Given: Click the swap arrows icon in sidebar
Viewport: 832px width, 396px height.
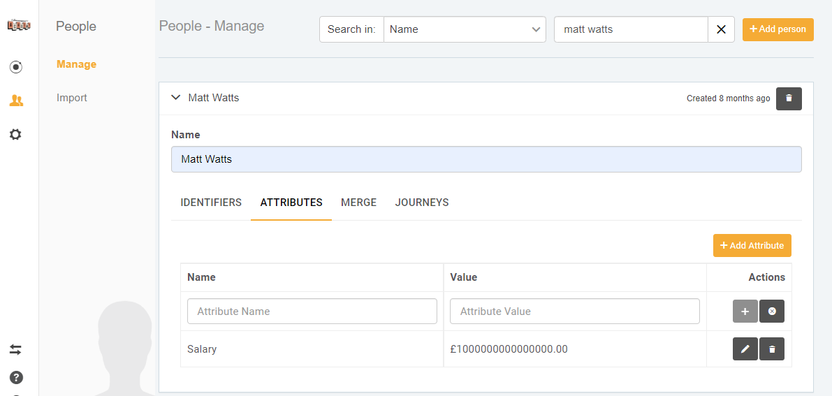Looking at the screenshot, I should (16, 349).
